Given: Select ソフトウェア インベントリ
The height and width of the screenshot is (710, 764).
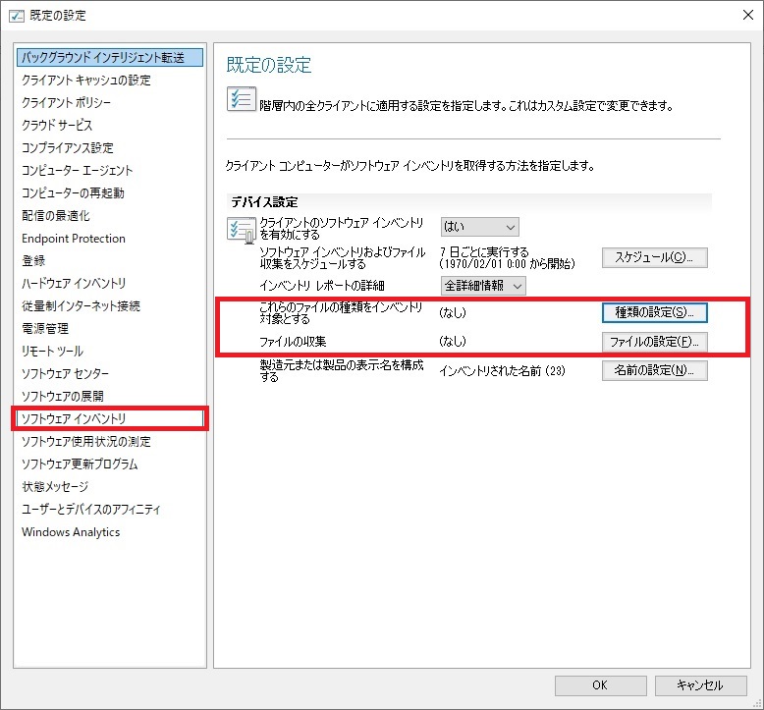Looking at the screenshot, I should point(110,418).
